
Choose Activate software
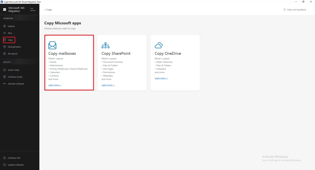click(16, 84)
